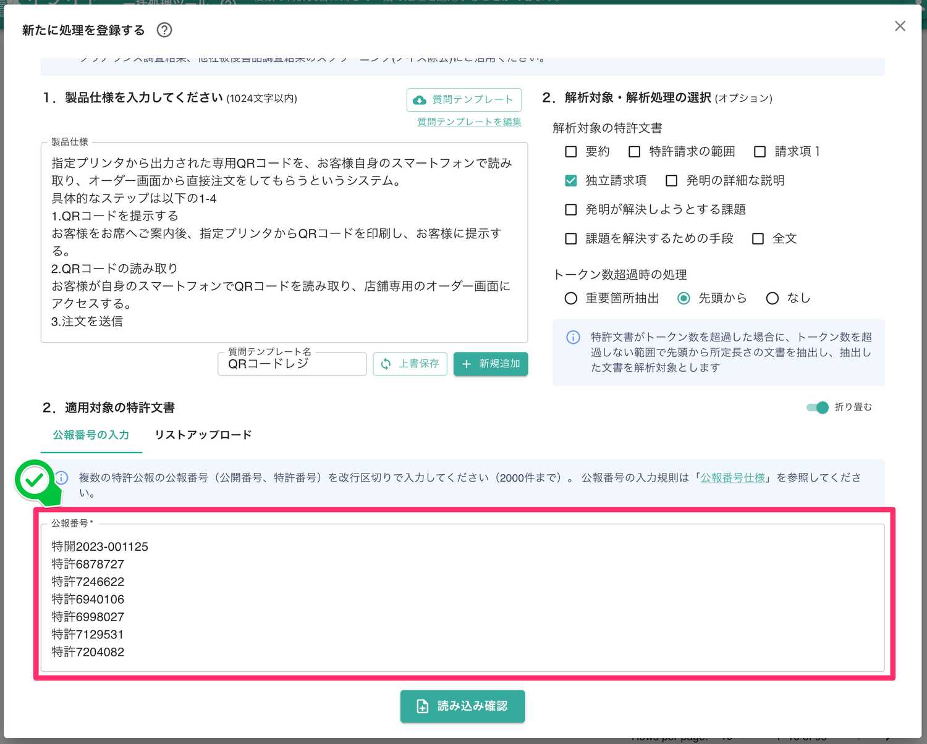Click the line 特許6940106
The width and height of the screenshot is (927, 744).
coord(88,599)
